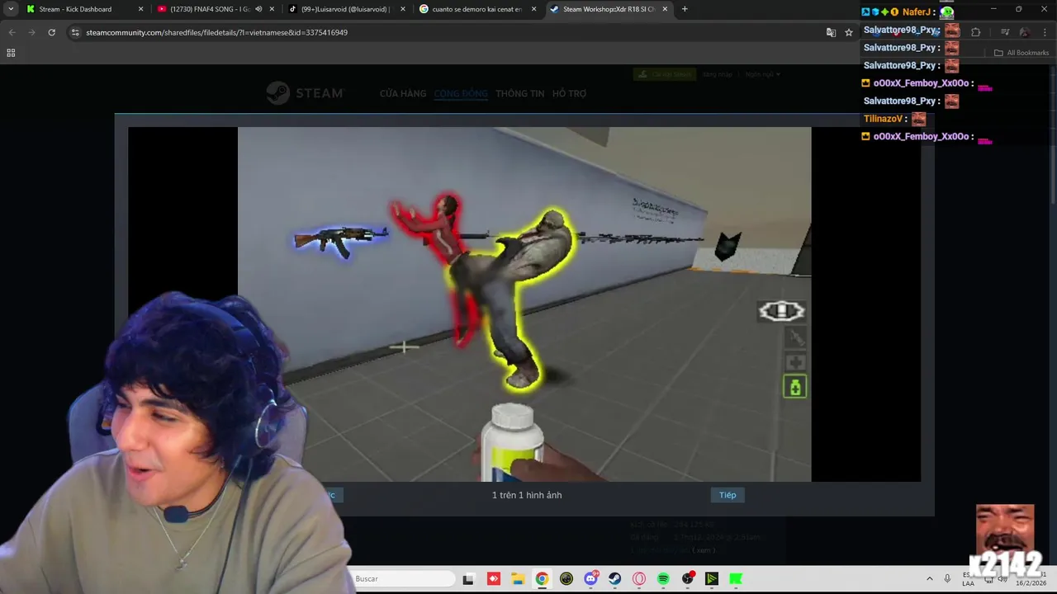1057x594 pixels.
Task: Switch to the Stream - Kick Dashboard tab
Action: point(83,9)
